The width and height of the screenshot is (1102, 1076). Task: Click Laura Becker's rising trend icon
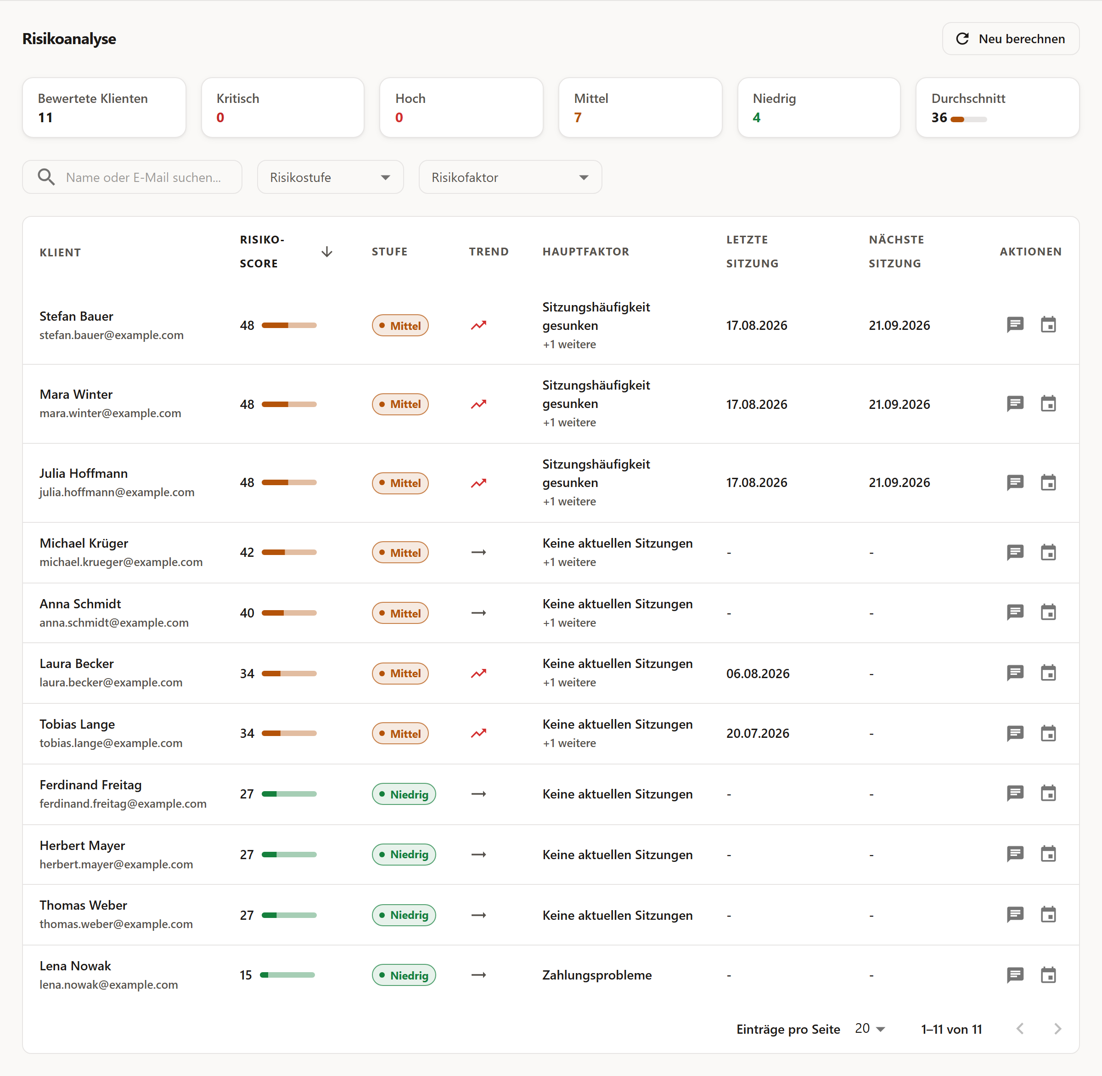click(x=478, y=673)
